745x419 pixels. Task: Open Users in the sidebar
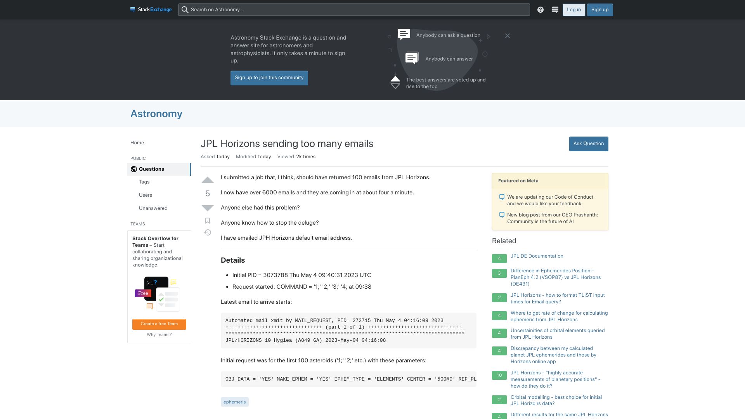click(x=146, y=195)
